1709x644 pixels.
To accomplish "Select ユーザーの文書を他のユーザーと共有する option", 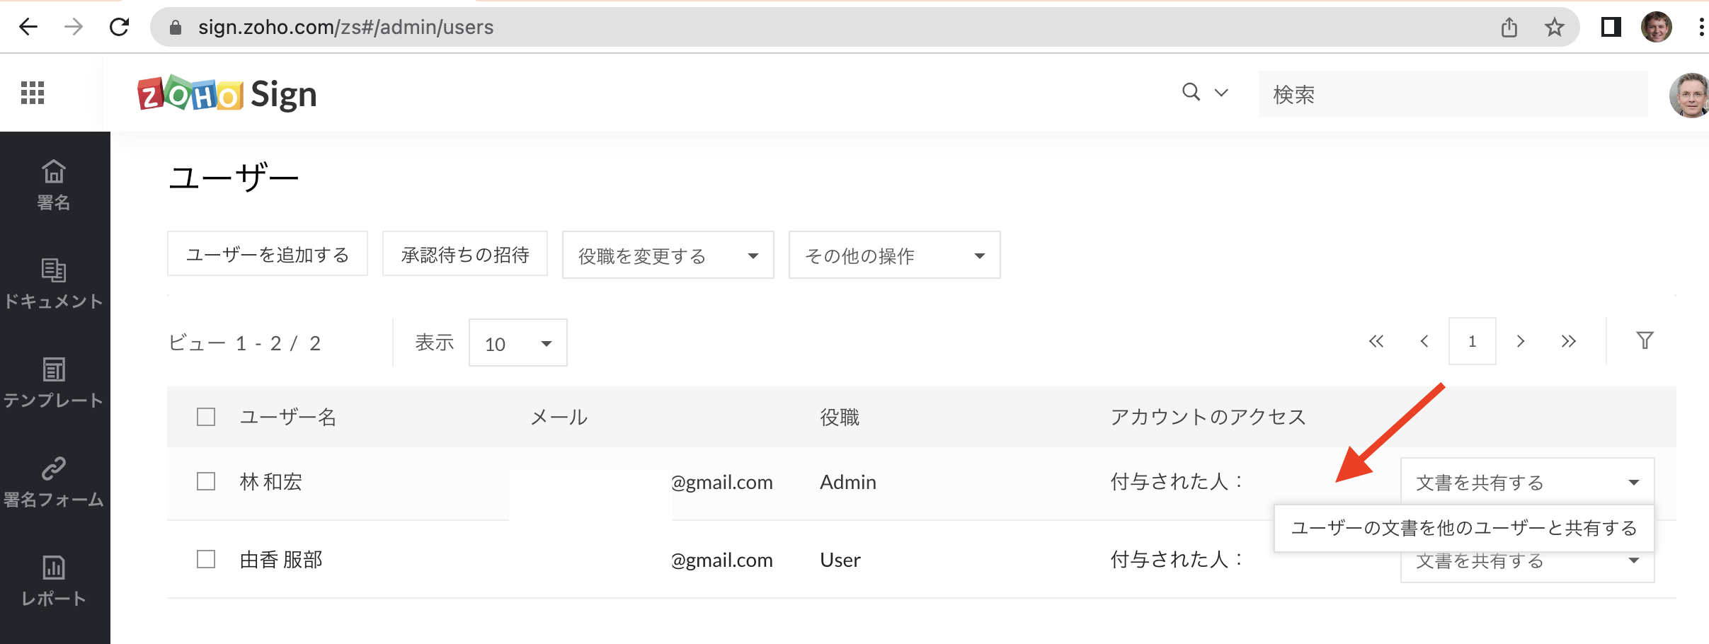I will click(x=1463, y=529).
